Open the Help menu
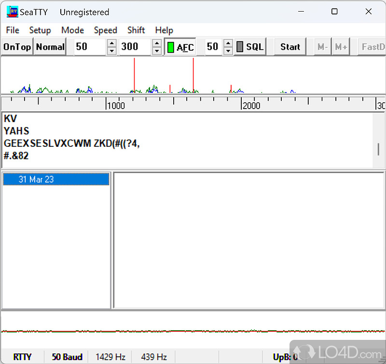The height and width of the screenshot is (364, 386). pyautogui.click(x=164, y=30)
